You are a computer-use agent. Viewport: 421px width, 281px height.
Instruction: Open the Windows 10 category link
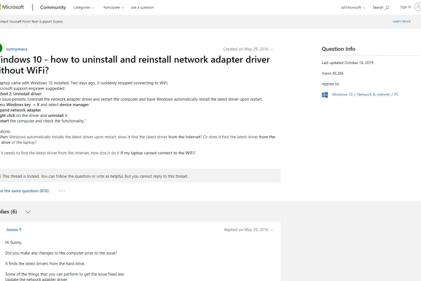click(x=342, y=94)
